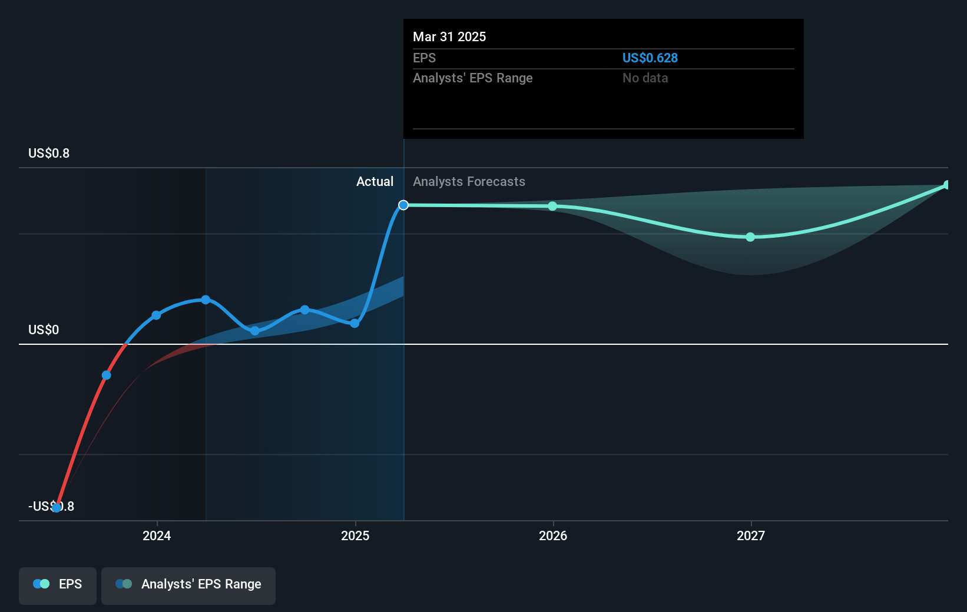Click the EPS point in late 2024
Viewport: 967px width, 612px height.
click(x=304, y=310)
